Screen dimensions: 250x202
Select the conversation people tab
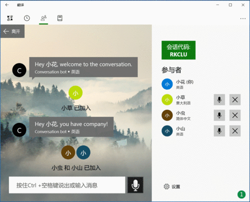43,18
